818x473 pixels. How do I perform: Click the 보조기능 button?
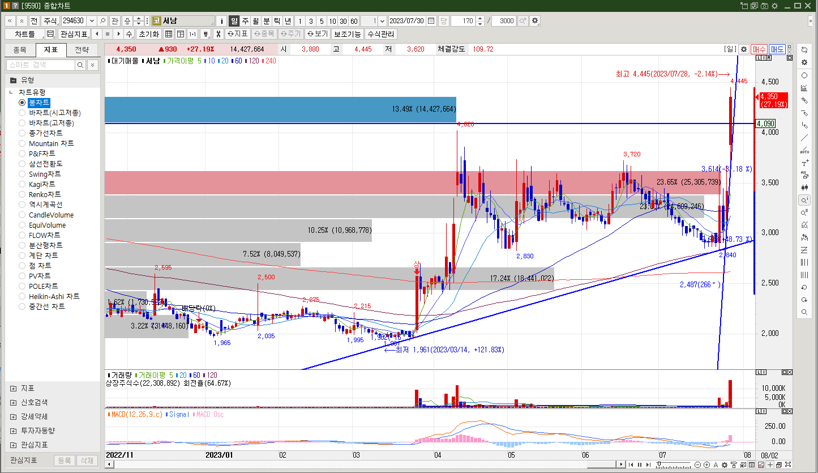coord(347,34)
